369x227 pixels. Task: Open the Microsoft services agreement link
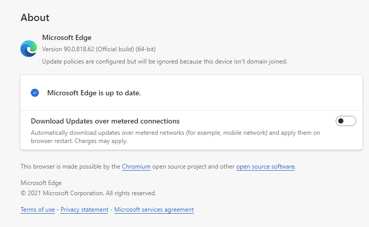click(x=154, y=210)
